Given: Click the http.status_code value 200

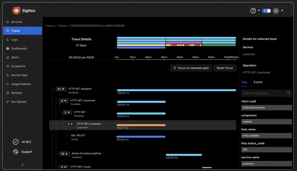Looking at the screenshot, I should (x=267, y=150).
